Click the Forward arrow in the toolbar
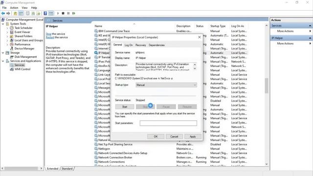 pos(8,13)
